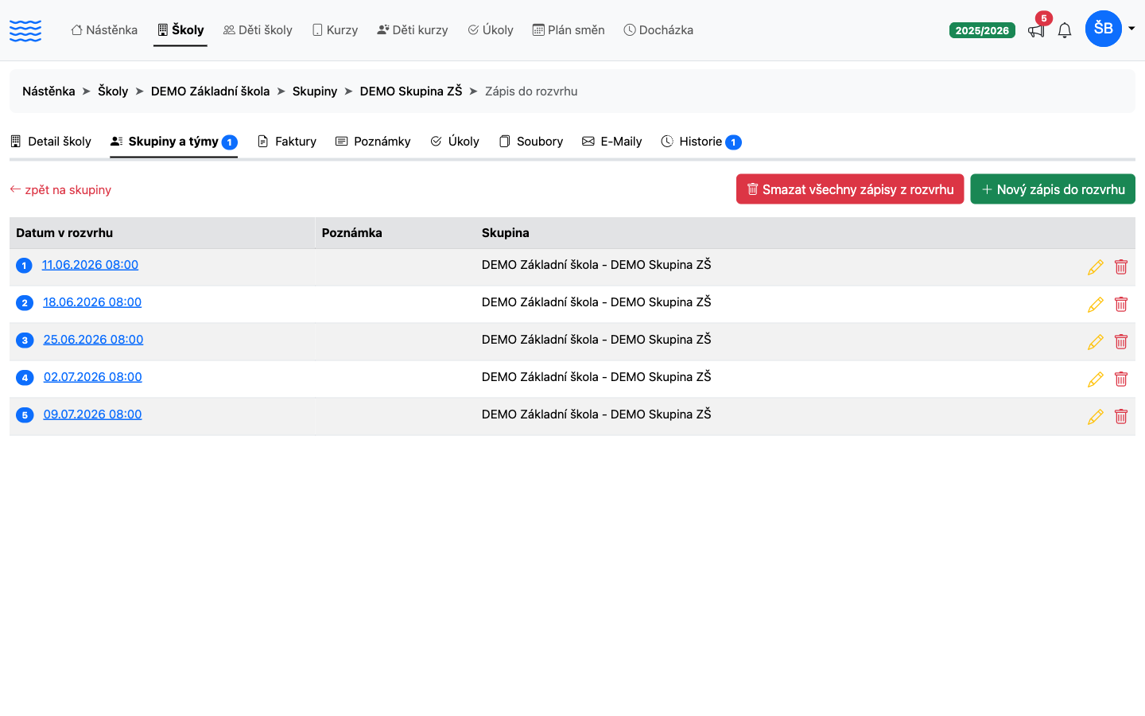This screenshot has width=1145, height=716.
Task: Open the 11.06.2026 08:00 date link
Action: point(90,265)
